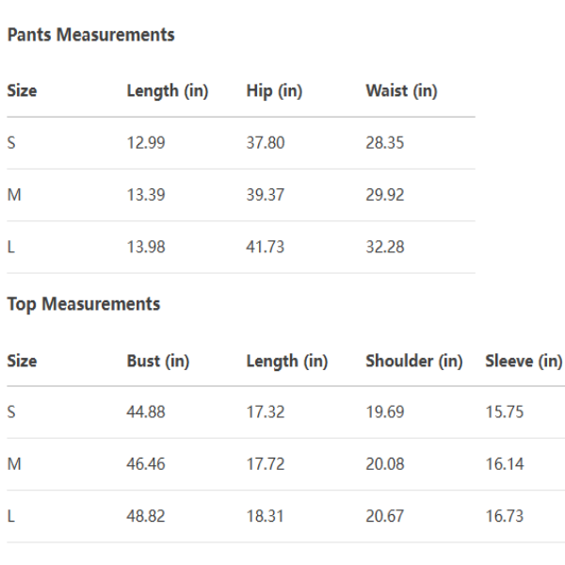The height and width of the screenshot is (565, 565).
Task: Select top size M length value 17.72
Action: click(266, 464)
